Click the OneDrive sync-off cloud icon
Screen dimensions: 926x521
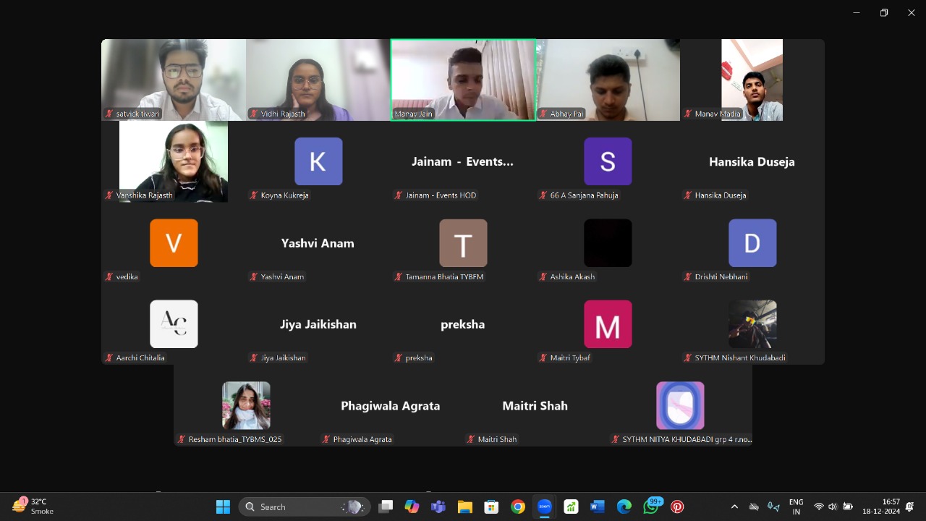pyautogui.click(x=754, y=507)
